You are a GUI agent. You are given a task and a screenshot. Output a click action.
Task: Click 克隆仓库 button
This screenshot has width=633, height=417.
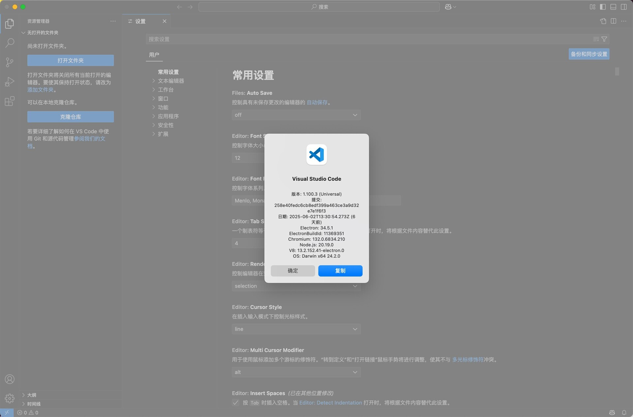[71, 117]
